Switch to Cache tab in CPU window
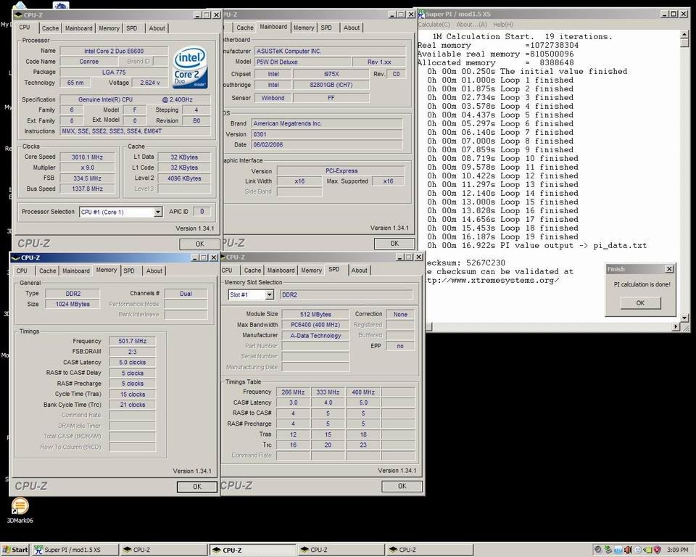Screen dimensions: 696x557 pyautogui.click(x=50, y=28)
